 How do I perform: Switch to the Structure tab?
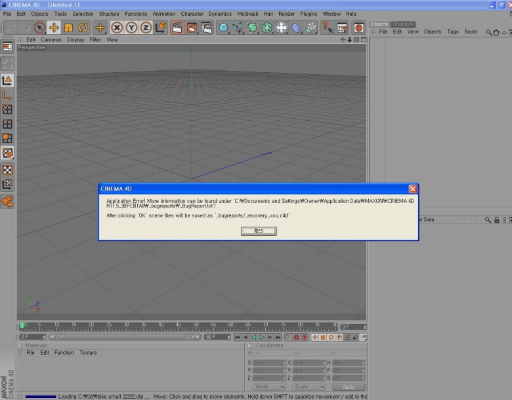coord(402,24)
